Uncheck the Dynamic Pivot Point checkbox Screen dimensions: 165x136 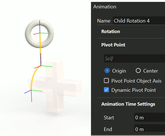pos(106,90)
